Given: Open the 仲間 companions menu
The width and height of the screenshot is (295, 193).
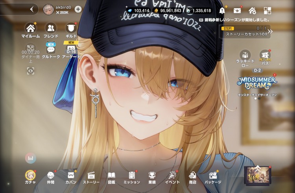Looking at the screenshot, I should [x=51, y=178].
